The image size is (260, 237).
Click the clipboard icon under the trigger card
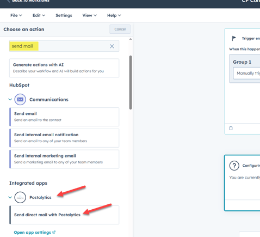tap(231, 128)
